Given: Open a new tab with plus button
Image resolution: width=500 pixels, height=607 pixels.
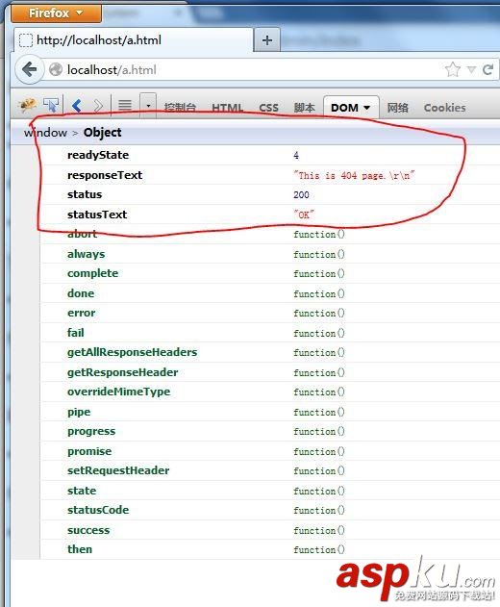Looking at the screenshot, I should [267, 39].
